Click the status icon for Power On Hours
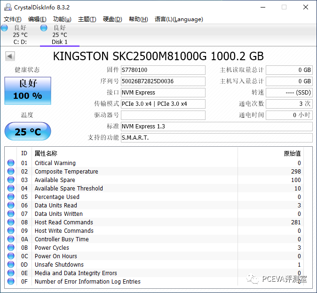 pos(11,256)
